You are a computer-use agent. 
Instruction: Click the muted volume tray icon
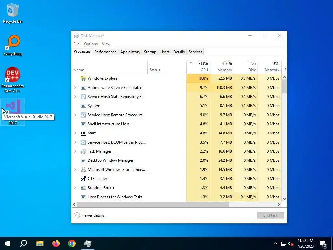click(x=291, y=243)
